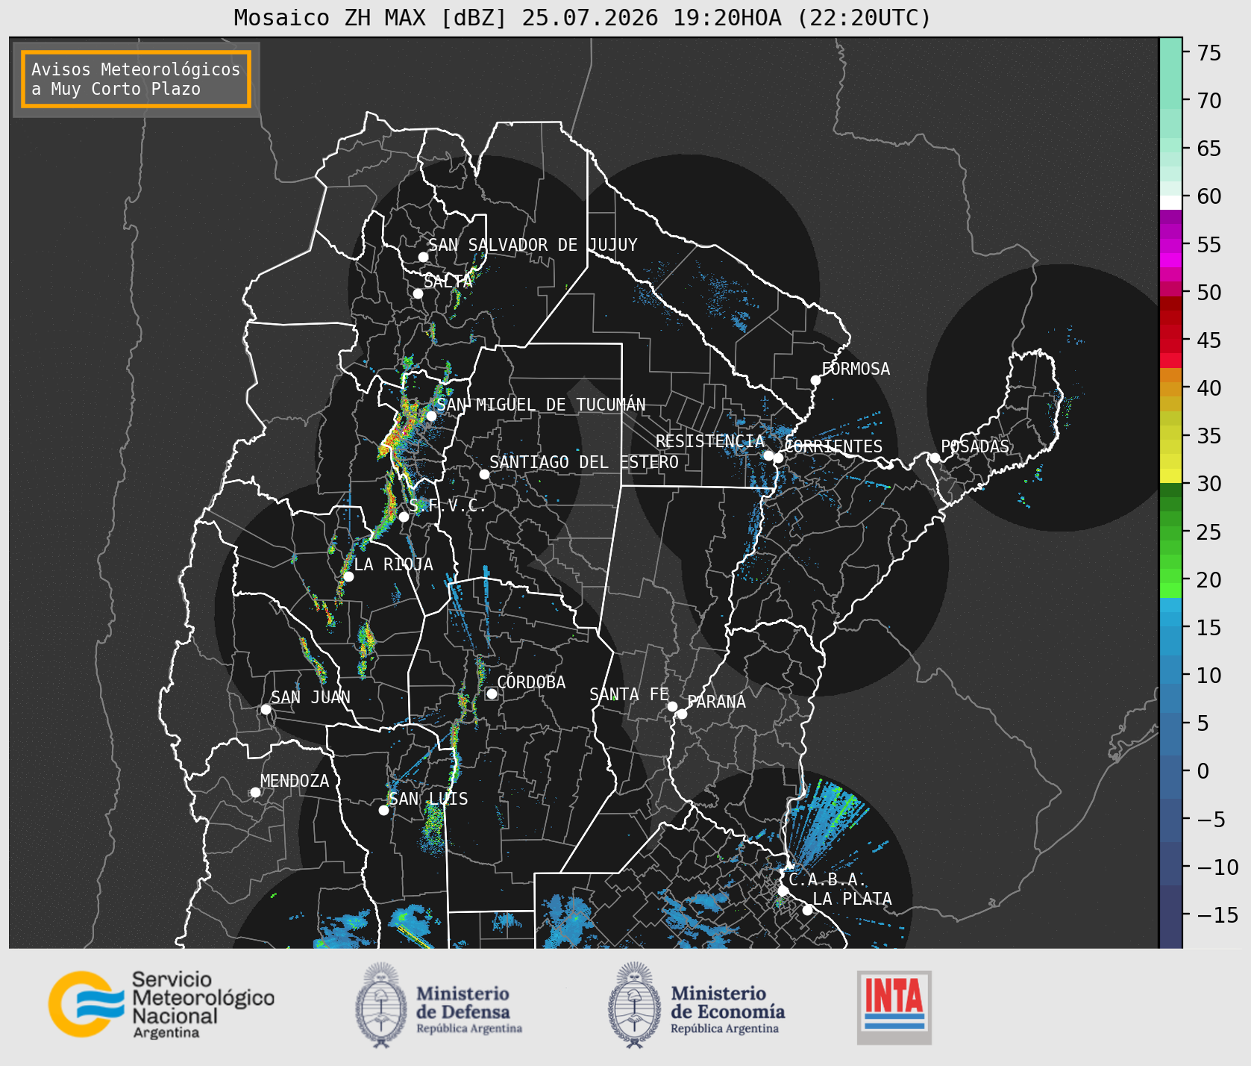Click the Paraná city dot
This screenshot has width=1251, height=1066.
(682, 714)
